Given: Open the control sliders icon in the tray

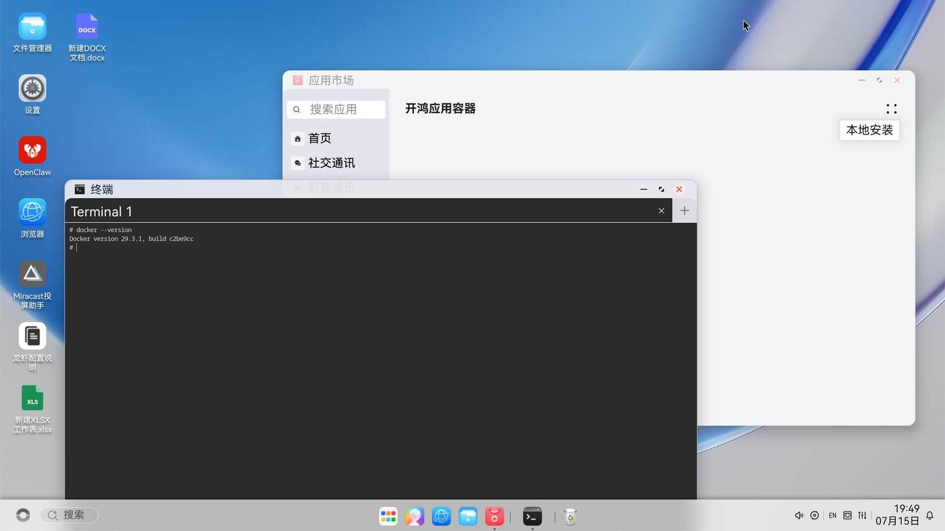Looking at the screenshot, I should (862, 515).
